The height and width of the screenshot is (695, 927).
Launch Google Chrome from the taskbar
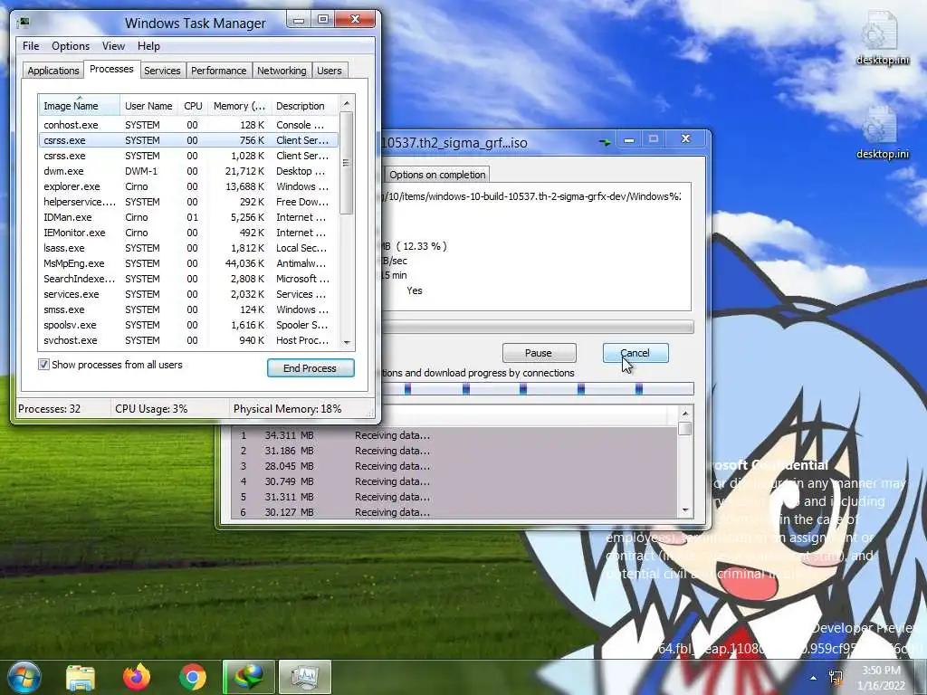[193, 677]
